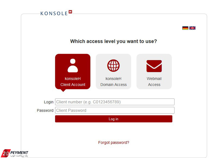This screenshot has width=222, height=158.
Task: Click the KONSOLE logo text
Action: coord(54,13)
